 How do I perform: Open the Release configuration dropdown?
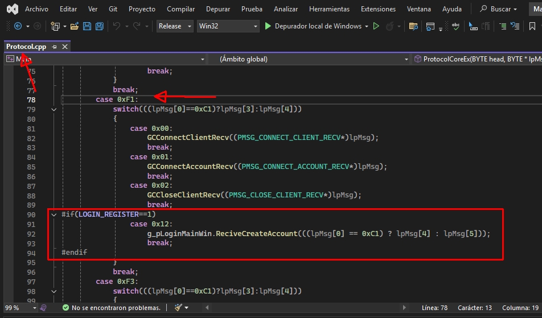coord(175,26)
